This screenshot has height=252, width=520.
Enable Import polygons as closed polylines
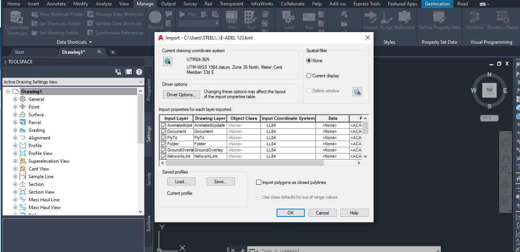259,183
